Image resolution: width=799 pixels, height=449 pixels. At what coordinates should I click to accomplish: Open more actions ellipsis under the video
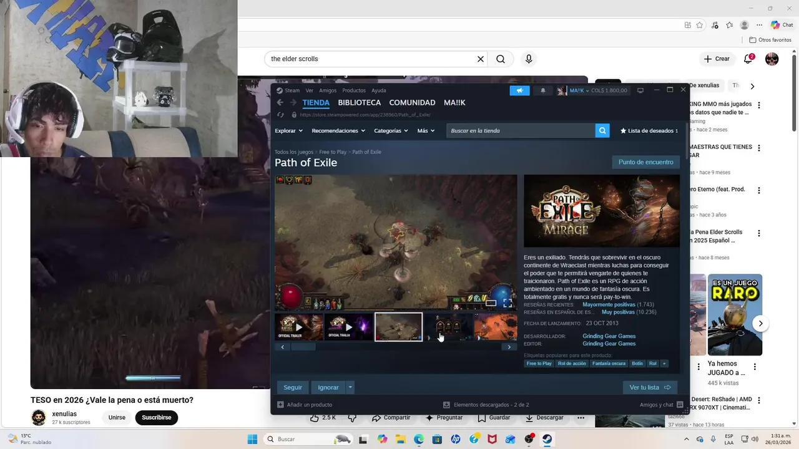(x=581, y=418)
